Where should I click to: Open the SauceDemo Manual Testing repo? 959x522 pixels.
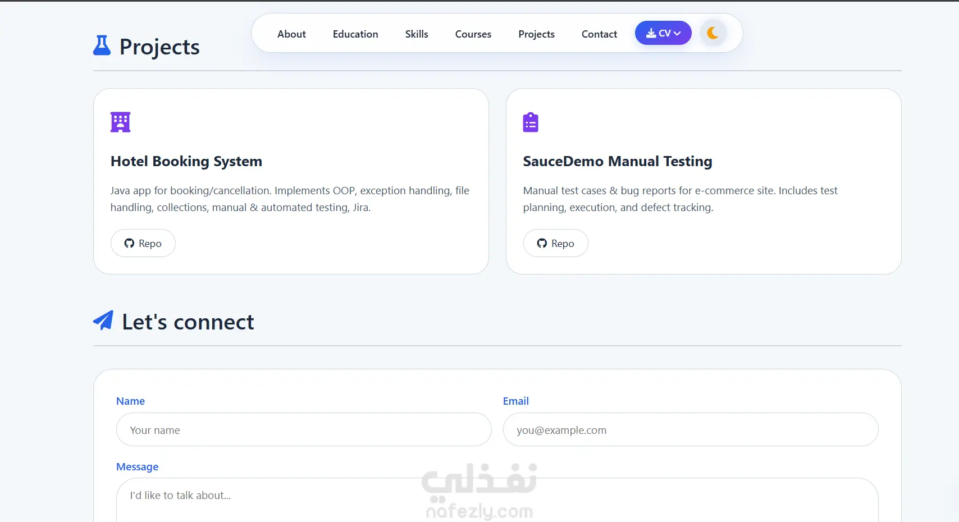click(556, 243)
